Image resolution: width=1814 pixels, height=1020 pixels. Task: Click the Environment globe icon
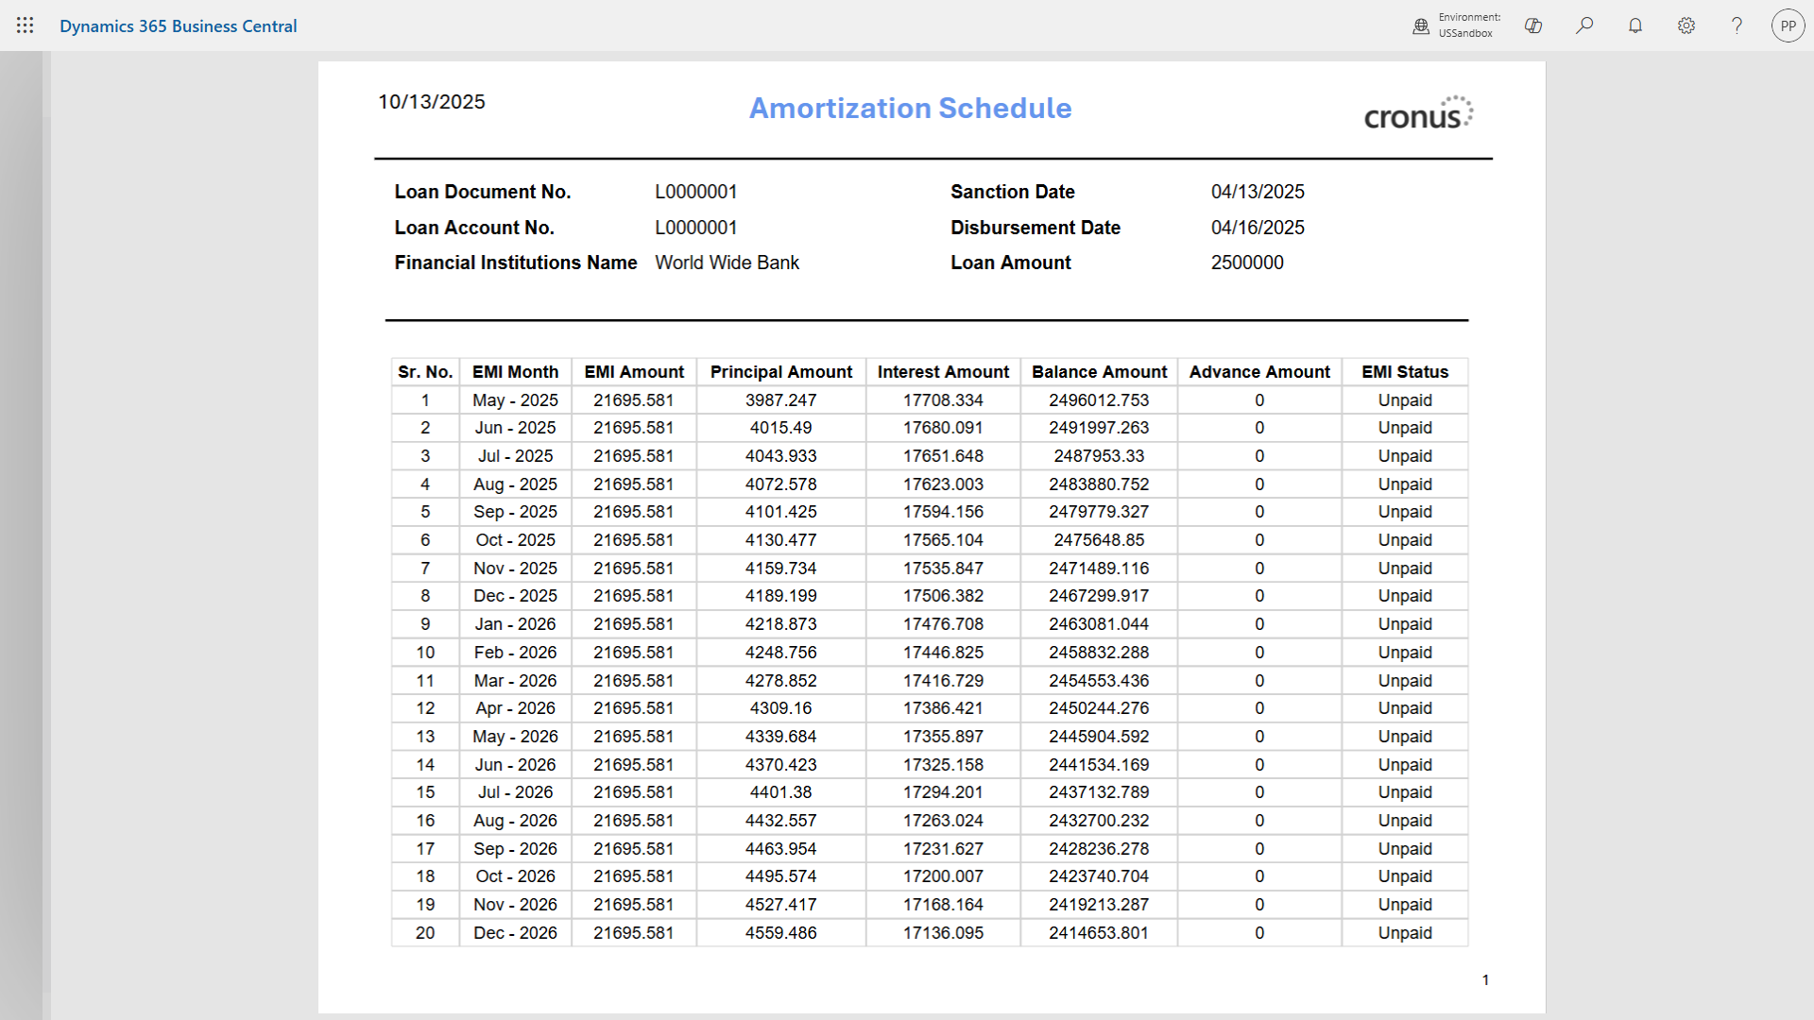point(1421,26)
